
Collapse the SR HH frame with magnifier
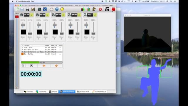point(69,15)
